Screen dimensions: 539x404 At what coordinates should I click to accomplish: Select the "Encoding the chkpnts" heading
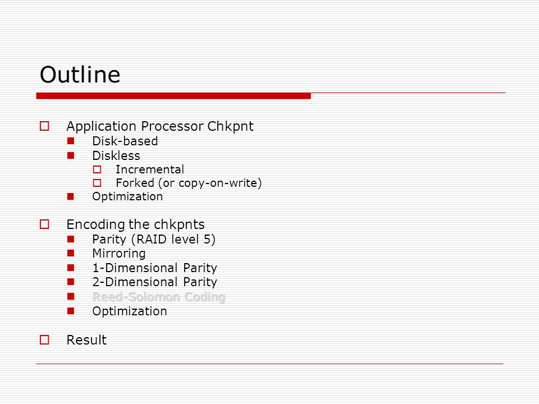(x=135, y=224)
